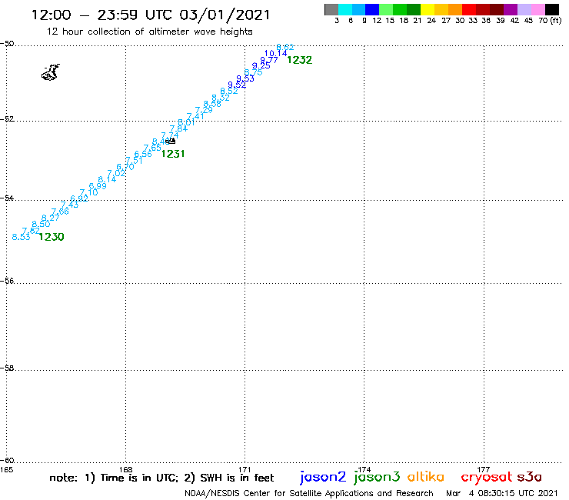Click the 7.02 wave height value
The width and height of the screenshot is (569, 500).
116,173
